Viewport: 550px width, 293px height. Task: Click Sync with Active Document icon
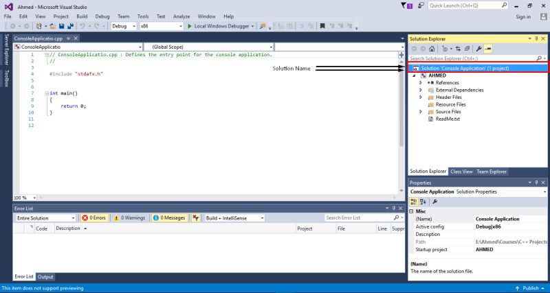tap(458, 49)
